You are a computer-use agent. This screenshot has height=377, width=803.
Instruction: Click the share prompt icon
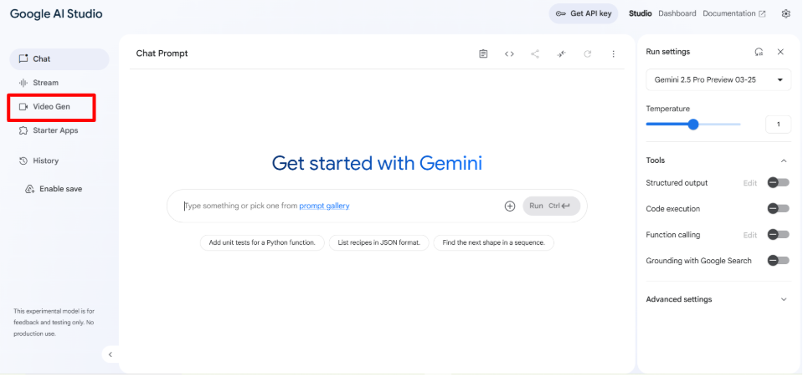click(535, 53)
